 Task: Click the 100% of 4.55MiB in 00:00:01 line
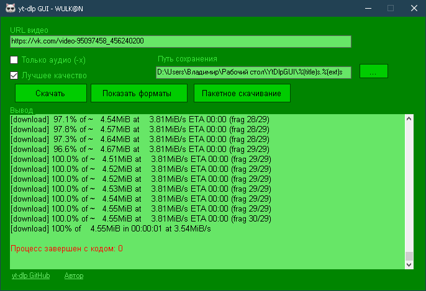[x=111, y=228]
